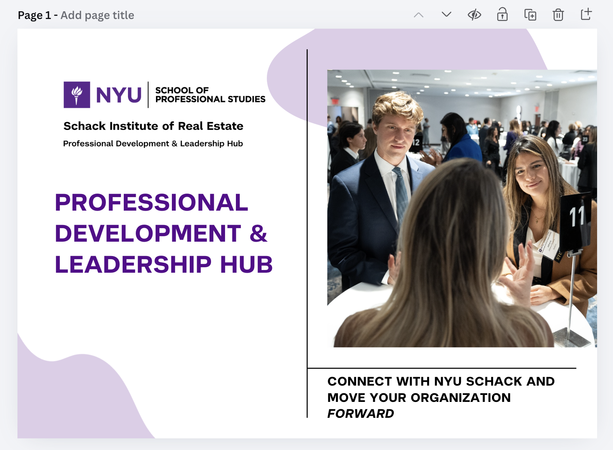This screenshot has height=450, width=613.
Task: Delete page using the trash icon
Action: point(558,15)
